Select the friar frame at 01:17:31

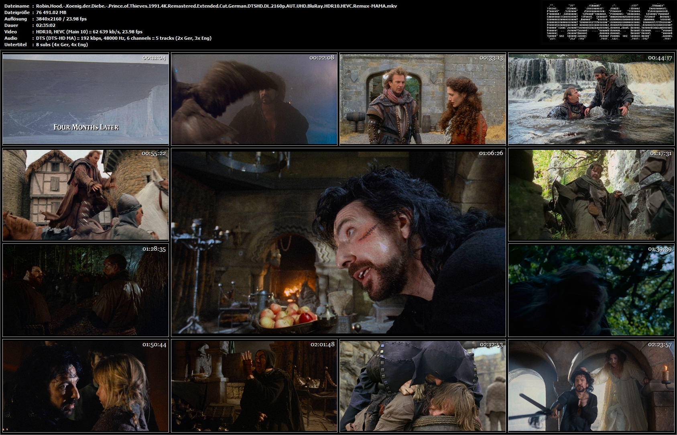591,195
